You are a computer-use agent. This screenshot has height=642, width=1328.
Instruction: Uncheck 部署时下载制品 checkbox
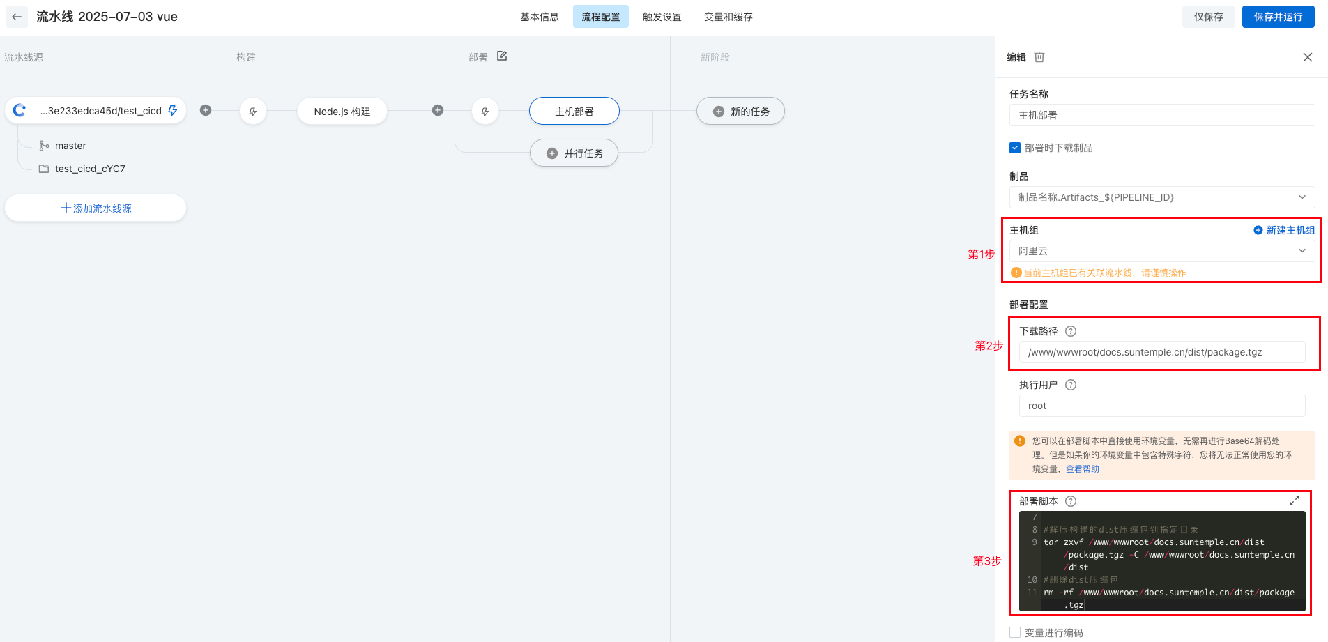pos(1015,148)
